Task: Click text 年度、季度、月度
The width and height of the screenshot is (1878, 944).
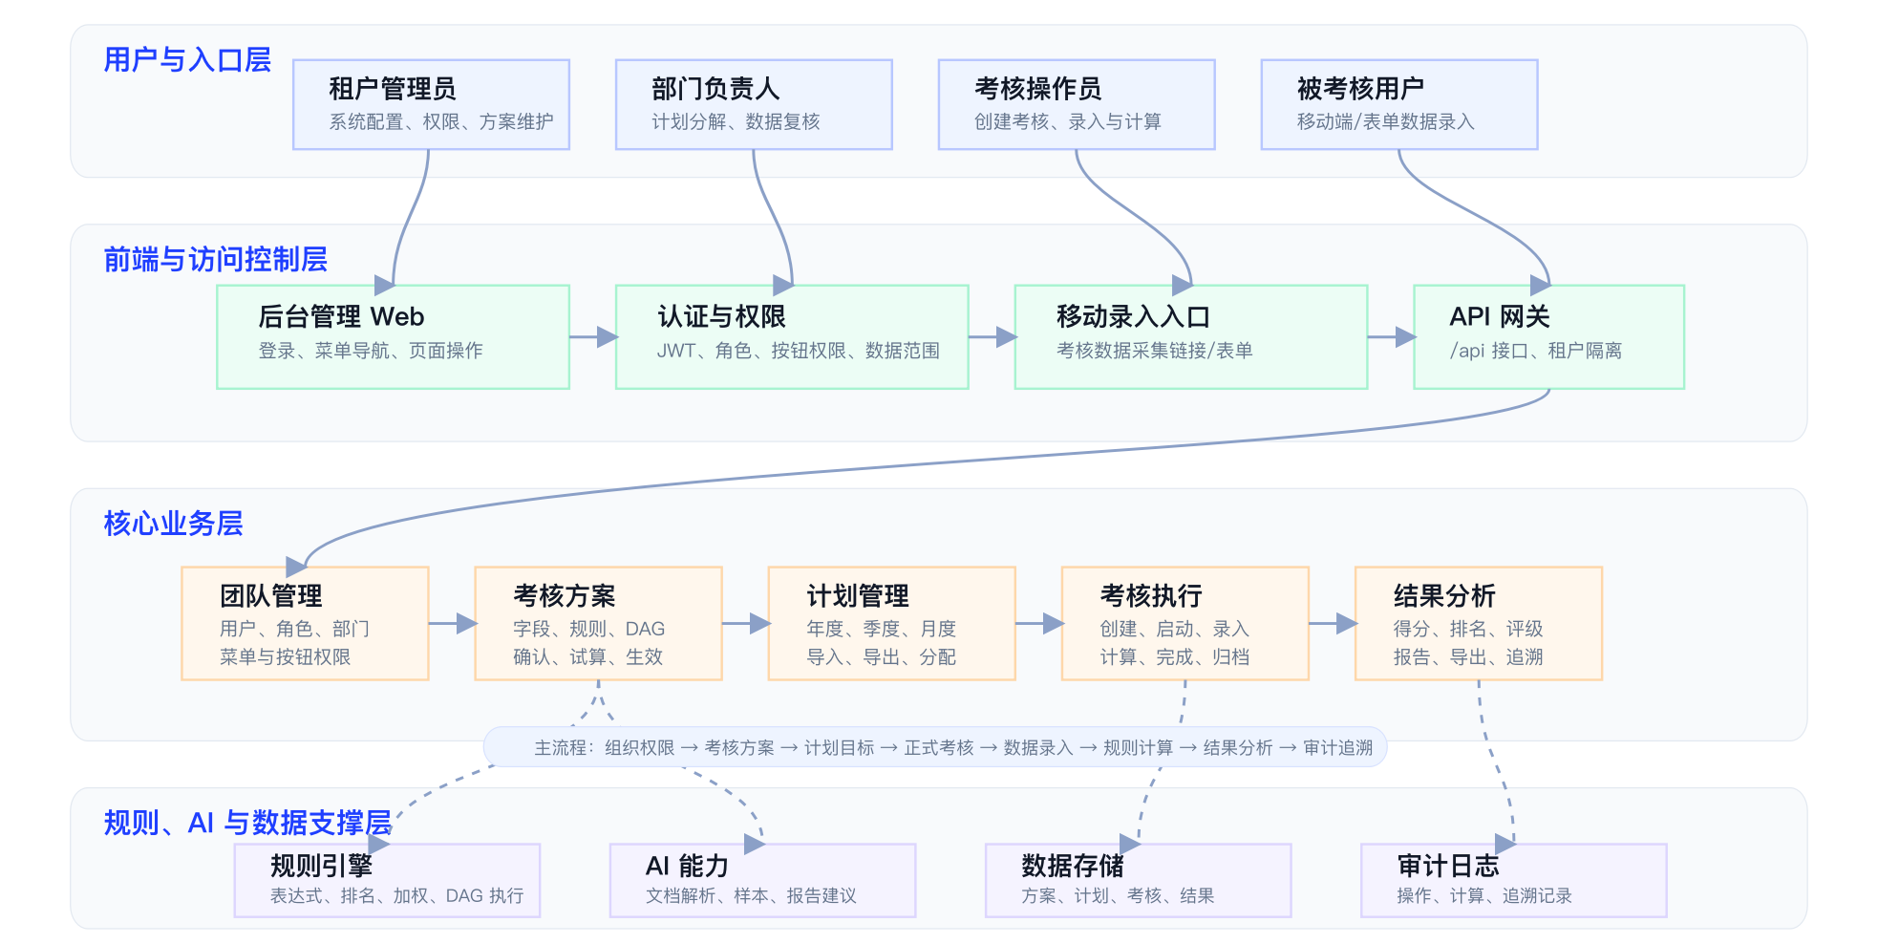Action: 881,629
